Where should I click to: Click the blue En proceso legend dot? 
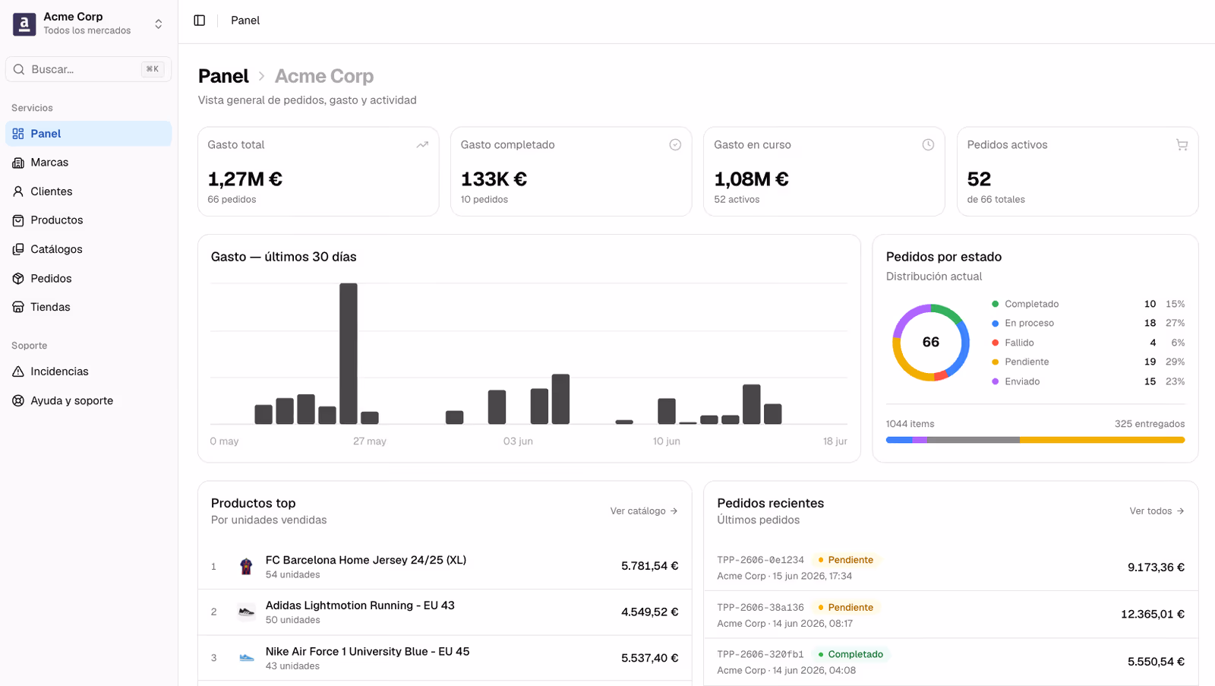click(x=995, y=324)
